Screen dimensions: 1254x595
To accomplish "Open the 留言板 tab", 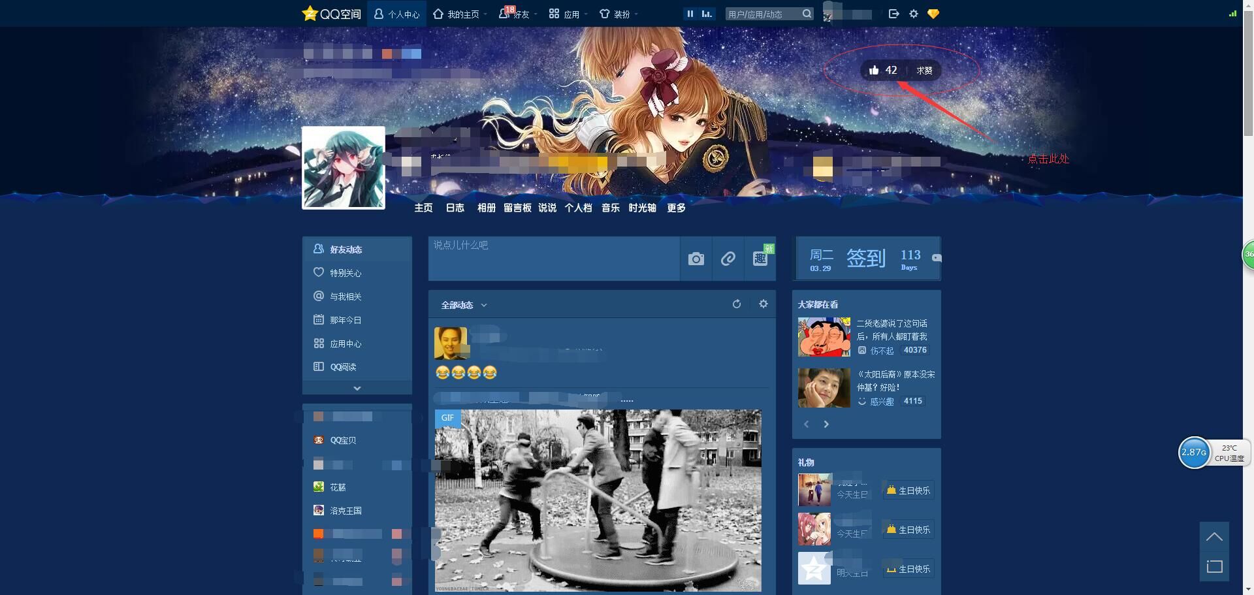I will point(518,208).
